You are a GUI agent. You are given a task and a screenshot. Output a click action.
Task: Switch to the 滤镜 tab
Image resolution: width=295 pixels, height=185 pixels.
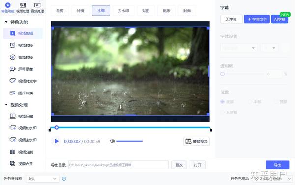[81, 11]
